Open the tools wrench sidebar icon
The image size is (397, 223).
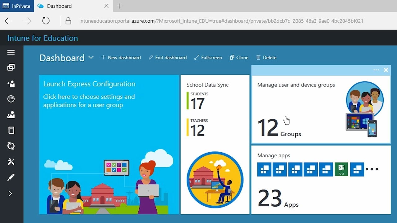click(x=11, y=161)
